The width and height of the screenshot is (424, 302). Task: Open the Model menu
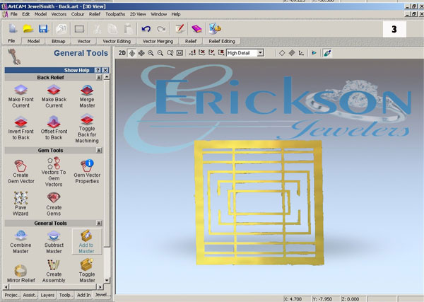[40, 14]
